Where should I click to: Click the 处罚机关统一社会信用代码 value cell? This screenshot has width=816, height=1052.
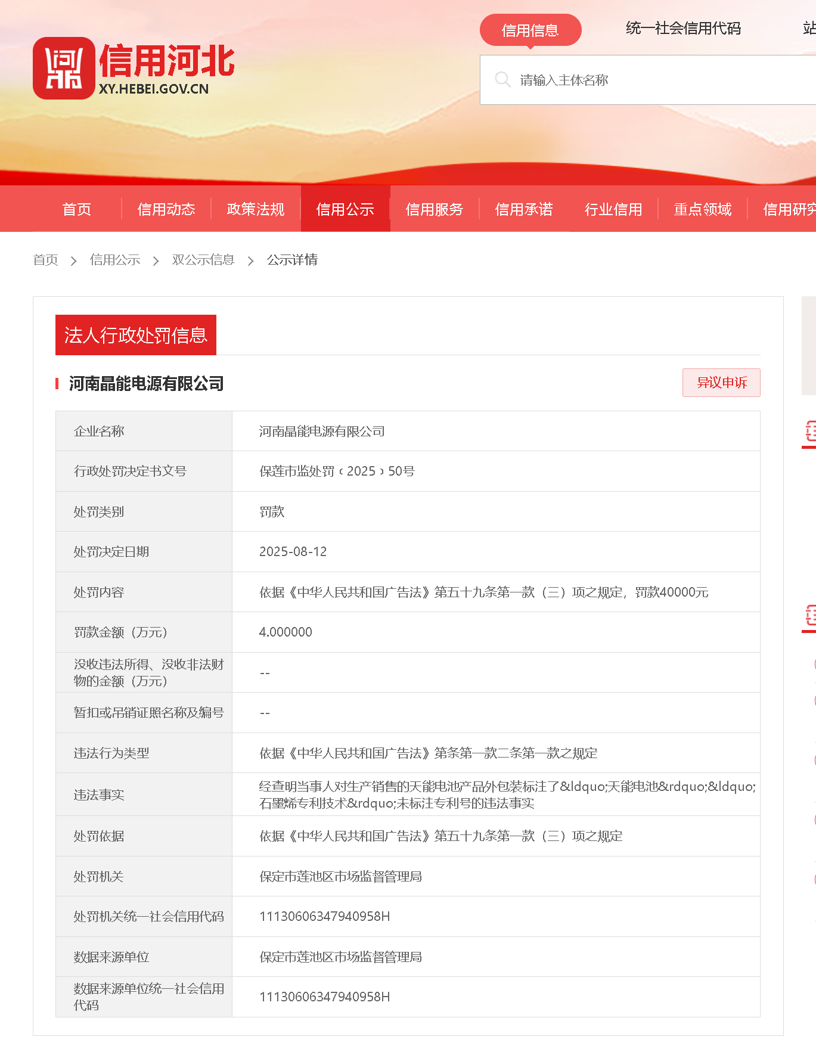coord(496,916)
